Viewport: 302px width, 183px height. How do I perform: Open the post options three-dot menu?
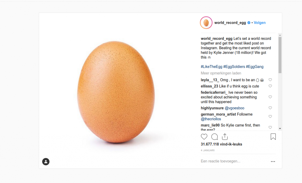tap(273, 161)
